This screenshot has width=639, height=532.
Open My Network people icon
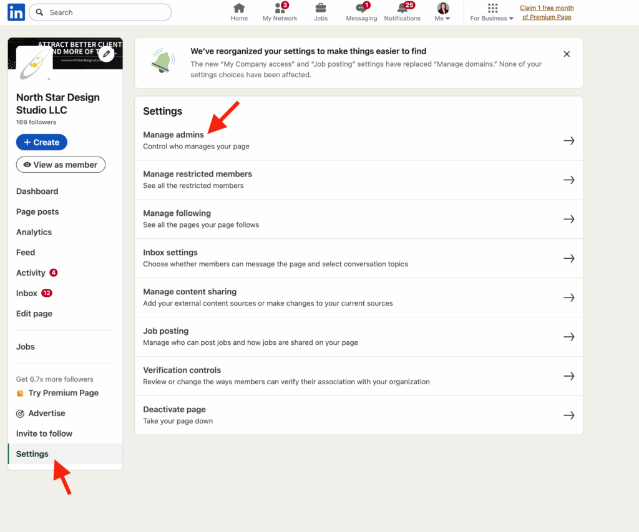click(x=280, y=7)
